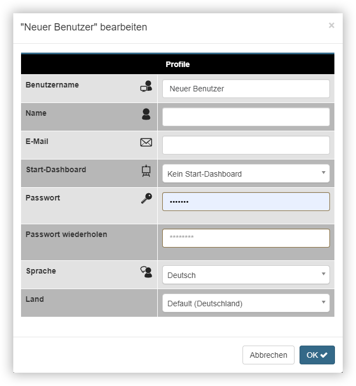Image resolution: width=356 pixels, height=386 pixels.
Task: Select the Profile header tab
Action: tap(178, 64)
